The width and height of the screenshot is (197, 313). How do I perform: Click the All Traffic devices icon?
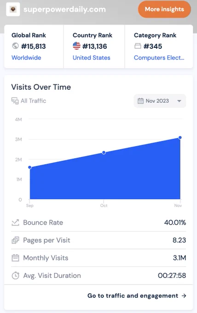click(x=15, y=101)
